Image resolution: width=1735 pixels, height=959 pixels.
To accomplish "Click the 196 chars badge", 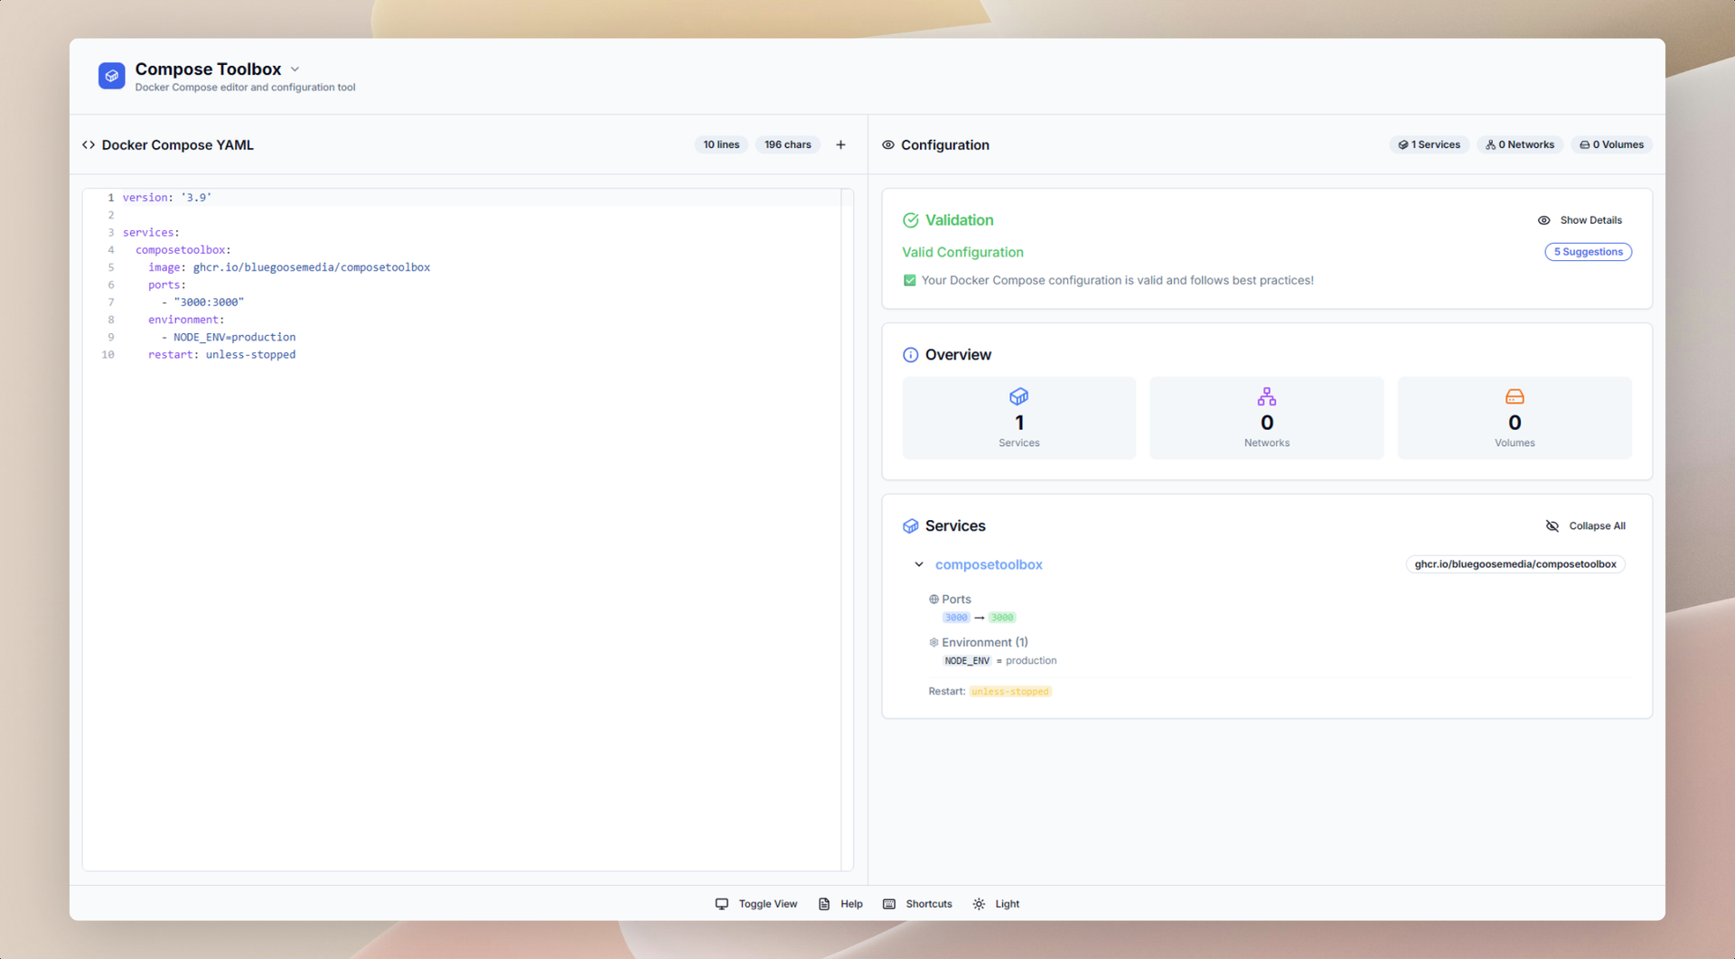I will click(x=787, y=144).
